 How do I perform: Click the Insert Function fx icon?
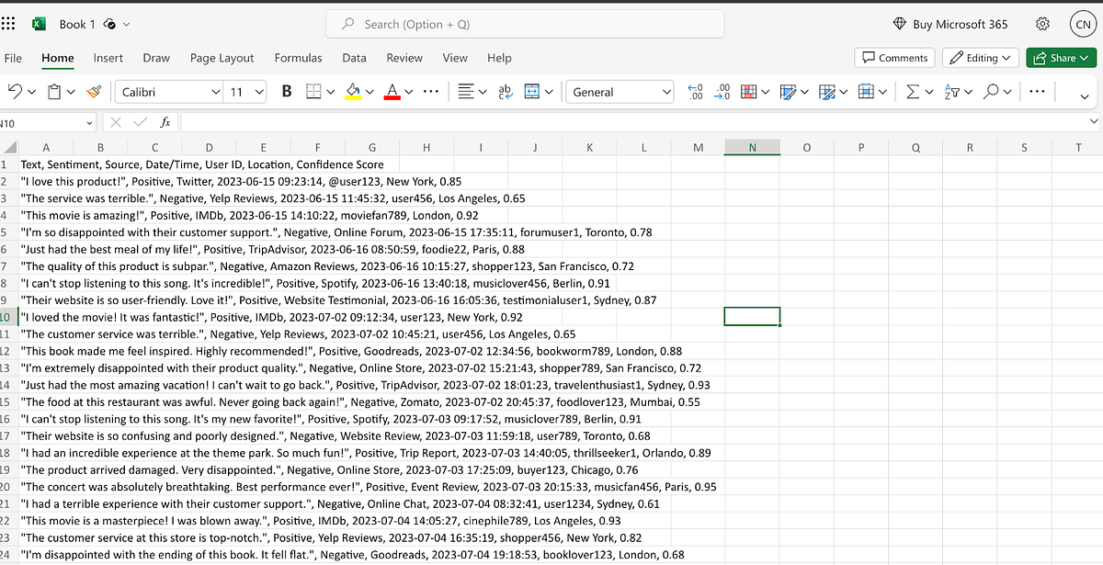[165, 121]
